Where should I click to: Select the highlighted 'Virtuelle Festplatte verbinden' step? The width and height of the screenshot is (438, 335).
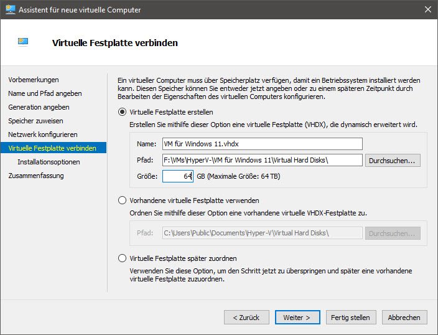click(54, 148)
